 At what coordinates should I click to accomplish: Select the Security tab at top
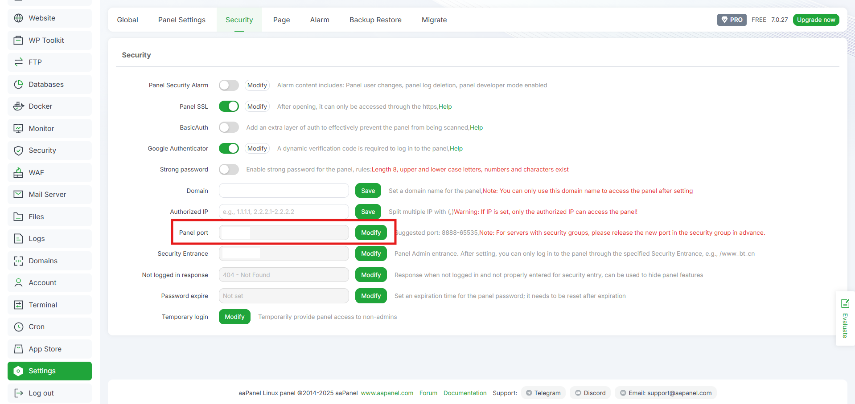click(239, 20)
